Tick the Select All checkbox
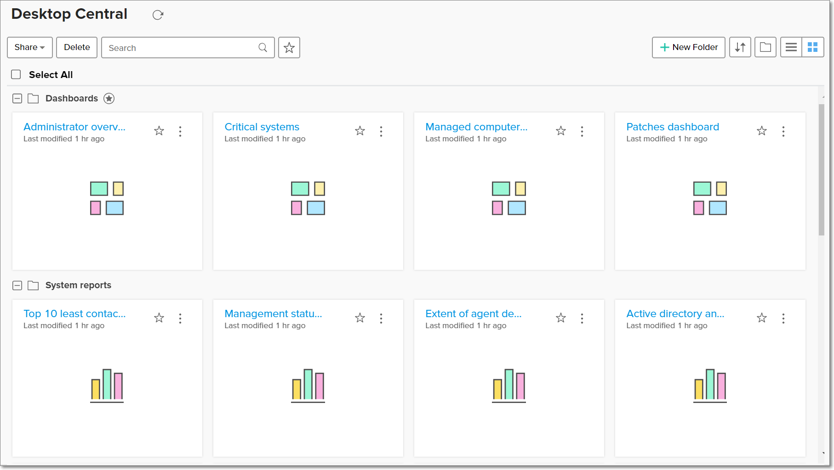The height and width of the screenshot is (470, 834). pyautogui.click(x=16, y=74)
